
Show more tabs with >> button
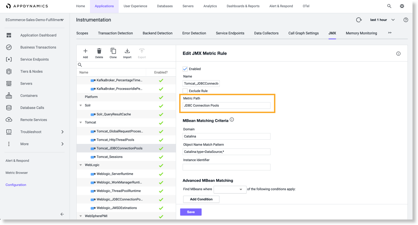390,33
